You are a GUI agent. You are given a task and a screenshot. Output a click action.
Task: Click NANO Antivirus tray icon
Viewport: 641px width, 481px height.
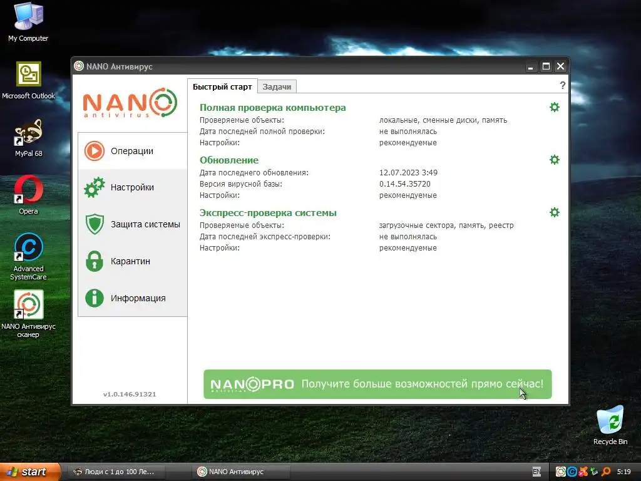[x=560, y=472]
